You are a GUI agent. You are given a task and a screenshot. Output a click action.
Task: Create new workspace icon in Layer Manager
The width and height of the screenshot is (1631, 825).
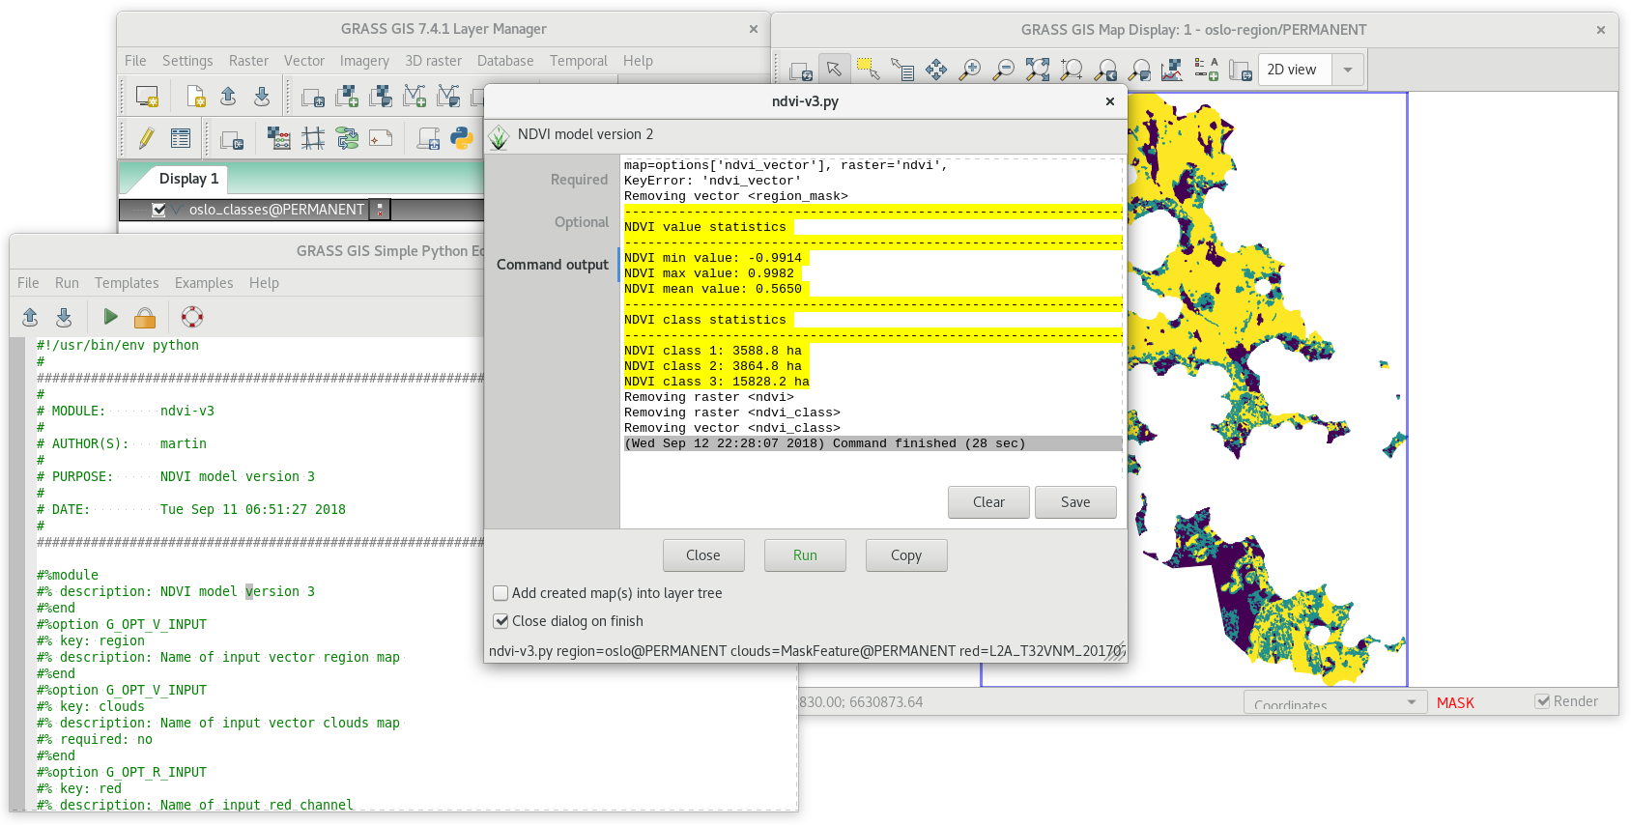coord(195,97)
